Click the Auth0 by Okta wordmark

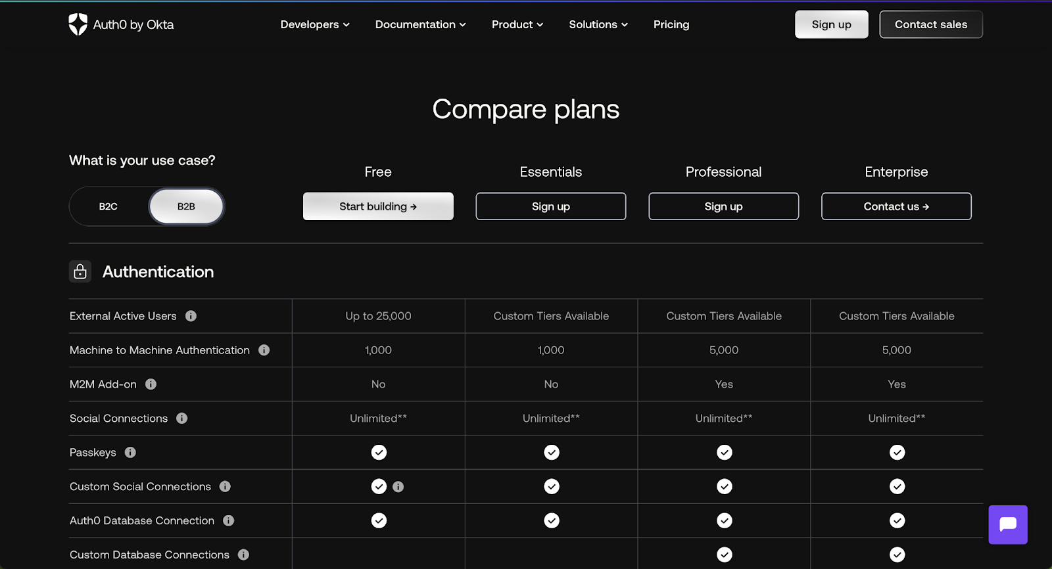[x=133, y=24]
